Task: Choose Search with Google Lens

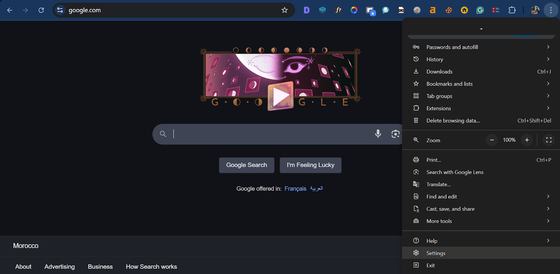Action: point(481,172)
